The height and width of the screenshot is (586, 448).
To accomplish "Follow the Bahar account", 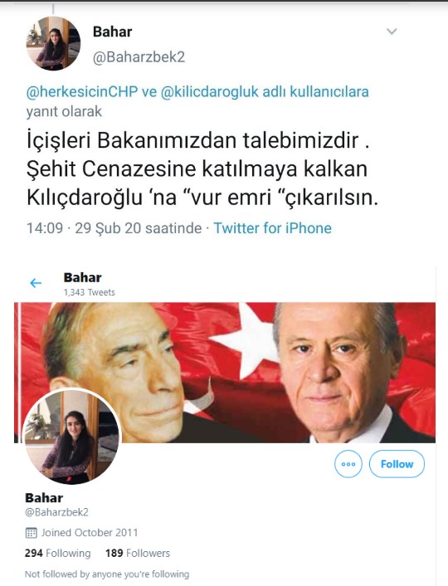I will click(x=397, y=464).
